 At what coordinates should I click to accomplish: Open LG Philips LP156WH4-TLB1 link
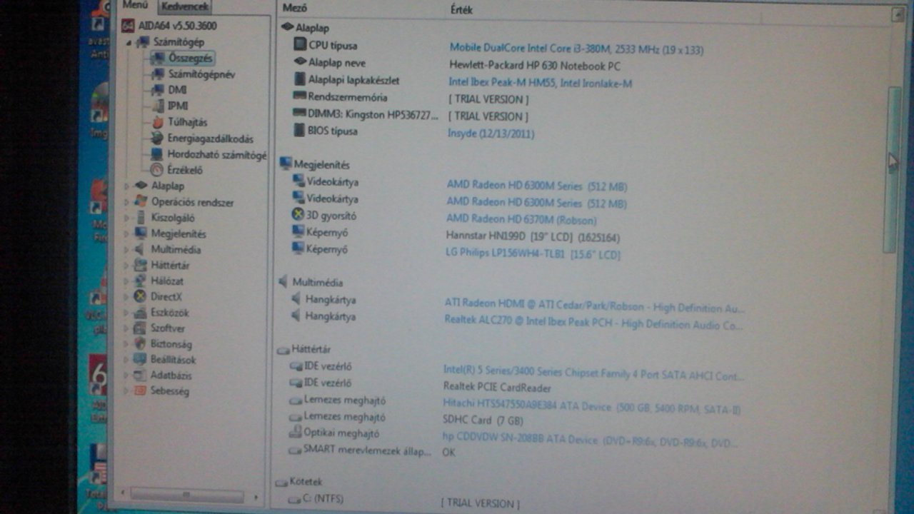tap(533, 254)
